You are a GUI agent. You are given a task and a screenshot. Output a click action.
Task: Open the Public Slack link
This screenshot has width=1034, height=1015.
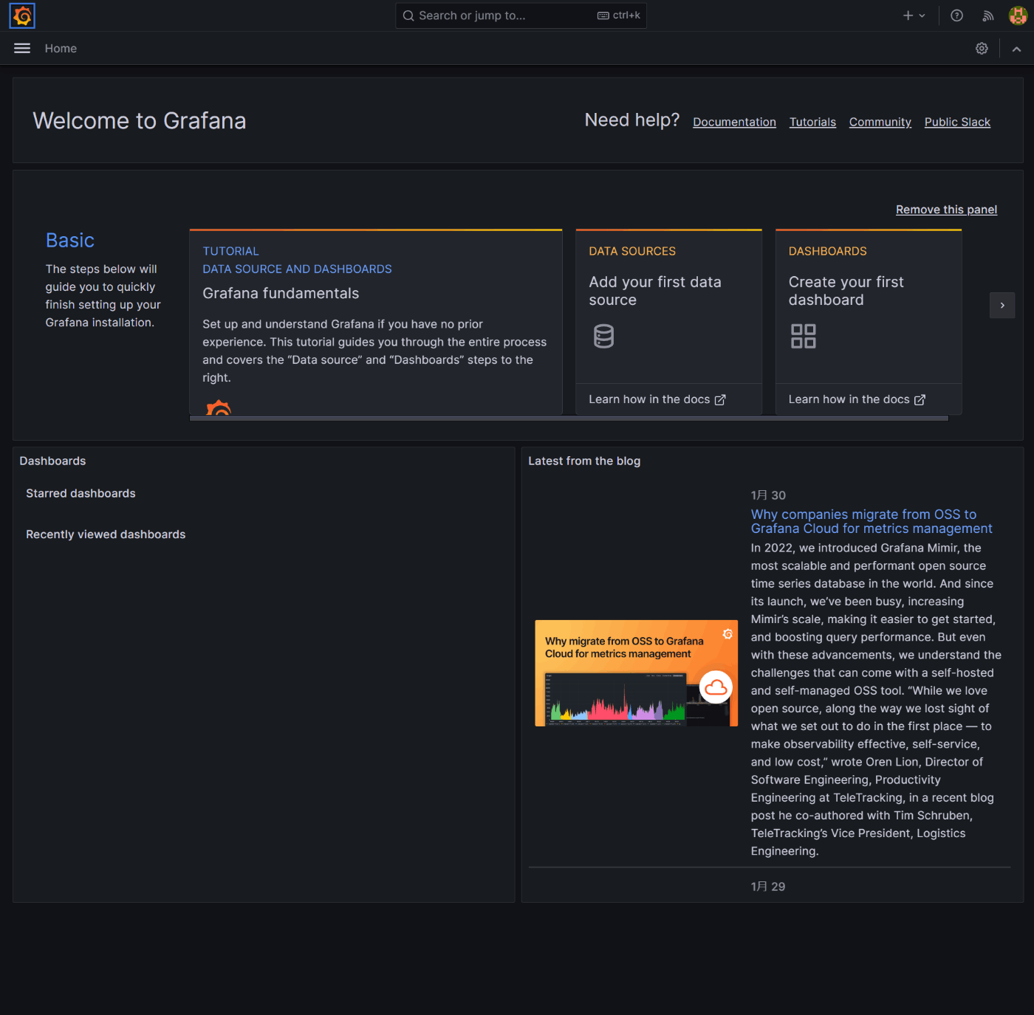pyautogui.click(x=957, y=122)
